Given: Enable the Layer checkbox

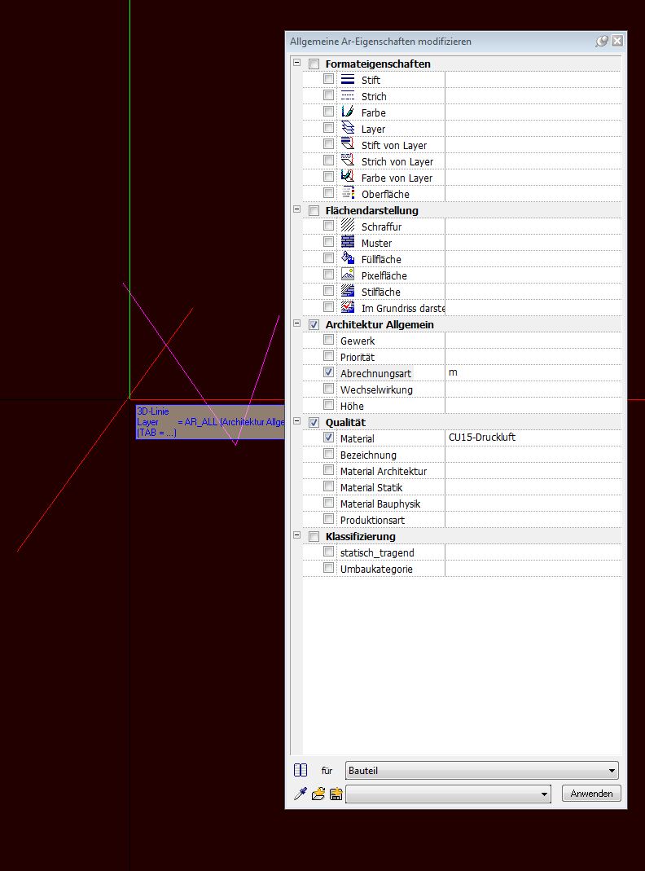Looking at the screenshot, I should point(328,128).
